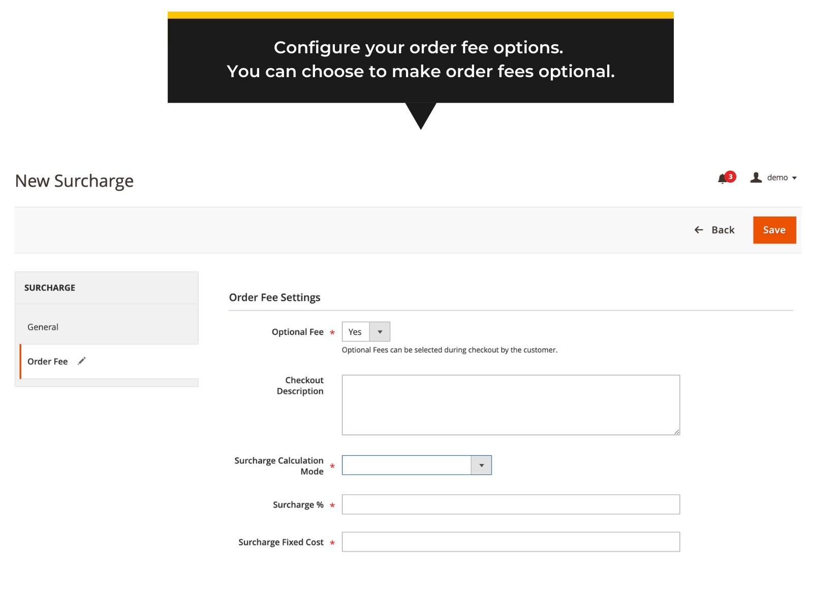Switch to the General tab
This screenshot has height=609, width=813.
tap(43, 327)
